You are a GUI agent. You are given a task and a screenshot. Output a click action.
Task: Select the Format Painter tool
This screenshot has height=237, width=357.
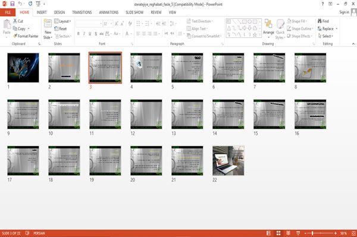click(x=26, y=36)
